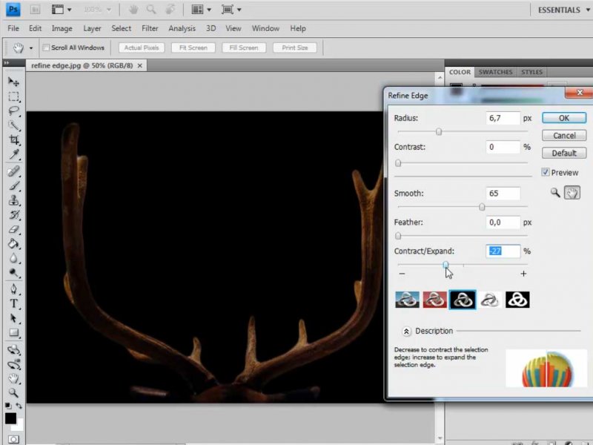Select the Type tool in the toolbox
The width and height of the screenshot is (593, 445).
[13, 304]
